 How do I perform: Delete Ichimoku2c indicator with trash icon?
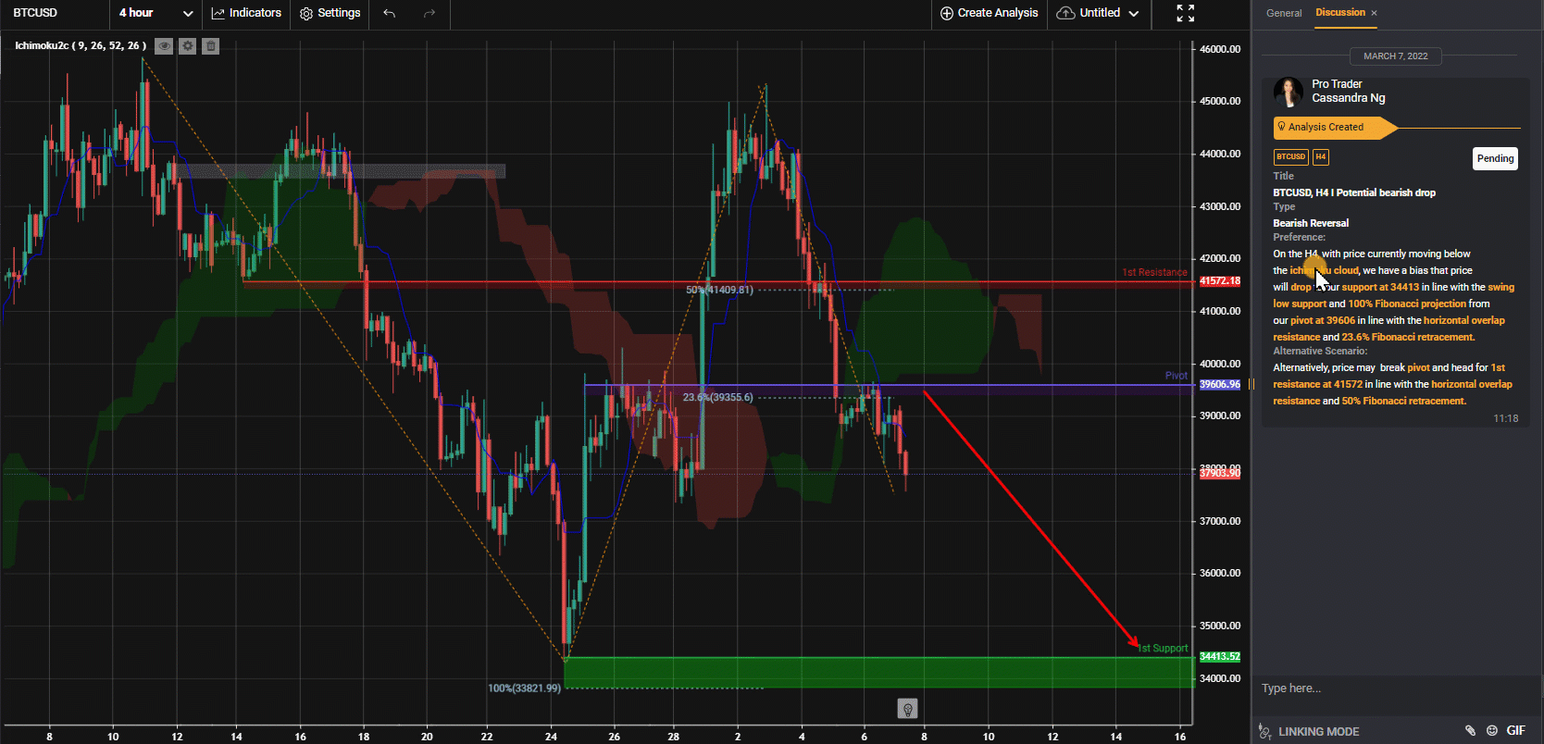coord(211,45)
